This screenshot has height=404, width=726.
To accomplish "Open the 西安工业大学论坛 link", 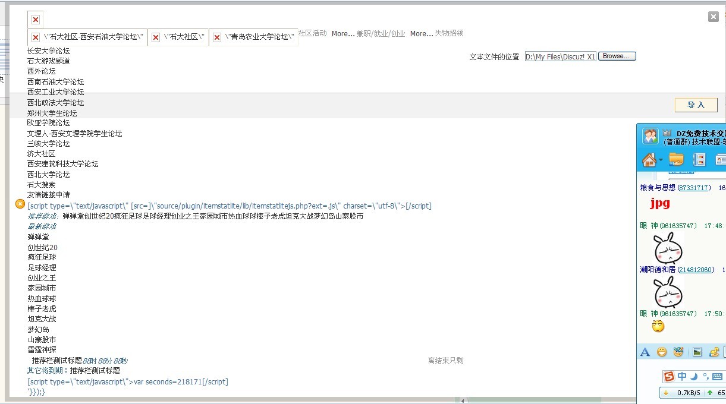I will click(x=55, y=92).
